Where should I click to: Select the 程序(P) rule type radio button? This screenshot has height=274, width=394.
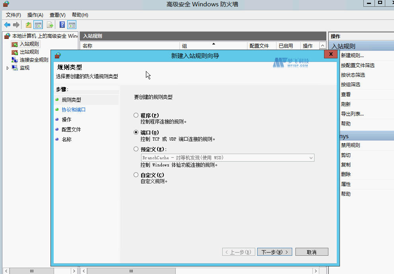click(135, 115)
